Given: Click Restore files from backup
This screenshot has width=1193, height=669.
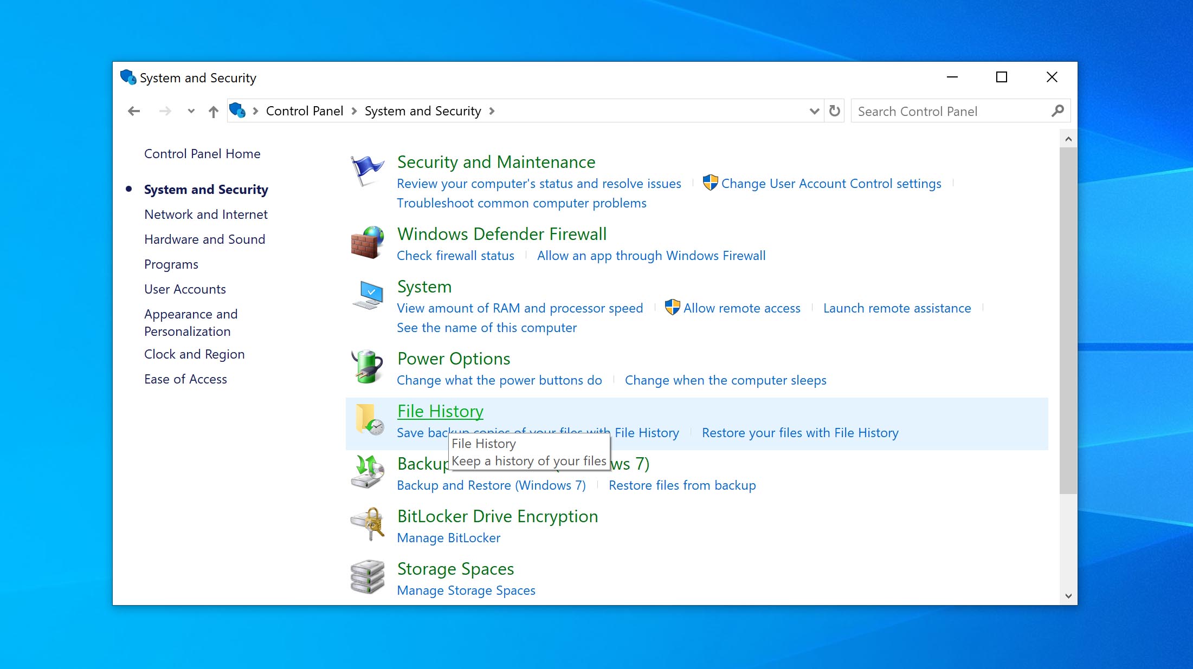Looking at the screenshot, I should coord(682,485).
